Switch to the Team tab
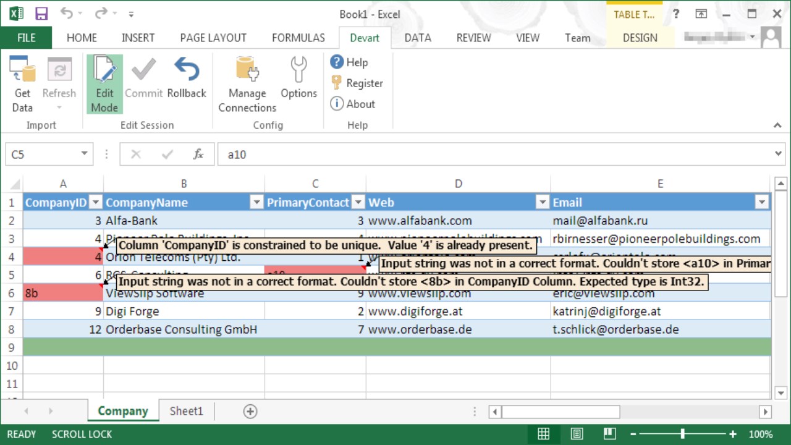 click(x=578, y=38)
